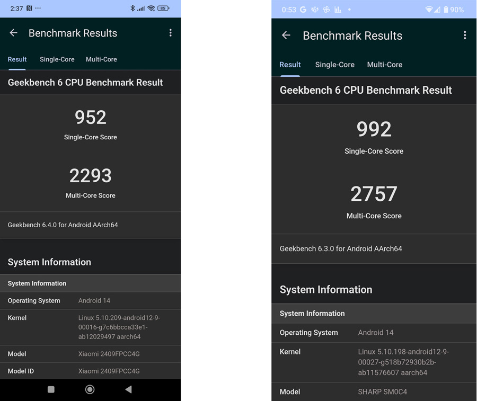The image size is (477, 401).
Task: Tap the Geekbench 6.4.0 for Android AArch64 line
Action: click(63, 225)
